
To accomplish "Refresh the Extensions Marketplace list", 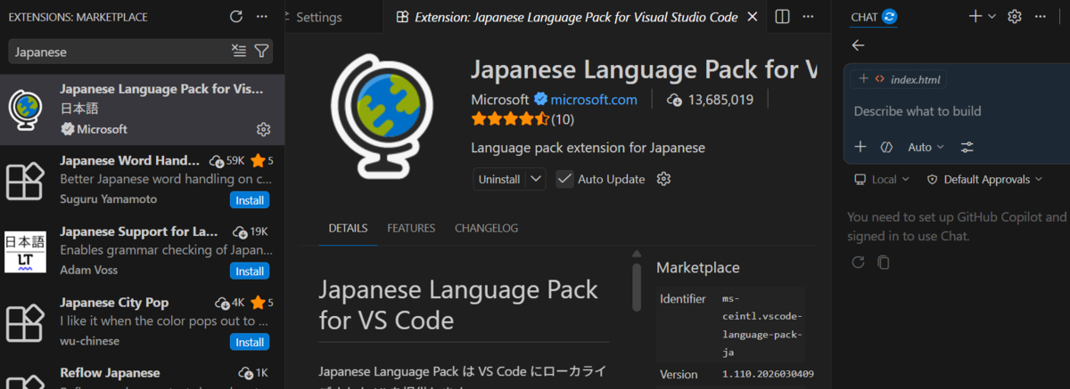I will [x=235, y=17].
